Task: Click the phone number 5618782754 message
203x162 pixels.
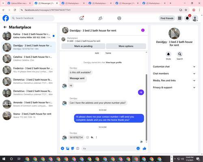Action: click(x=76, y=137)
